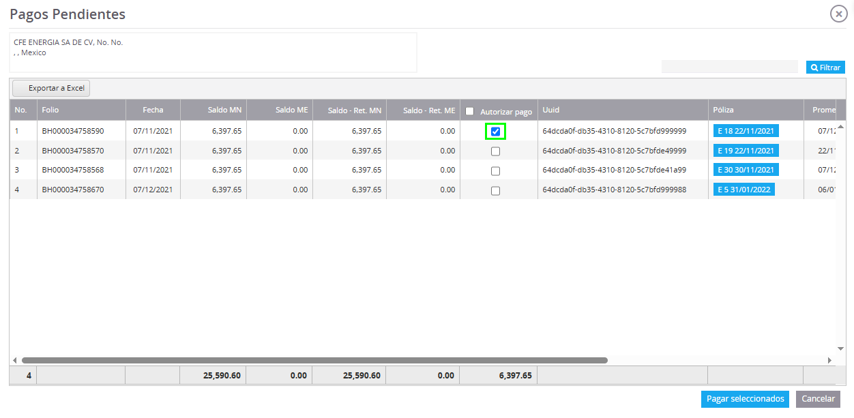The height and width of the screenshot is (418, 854).
Task: Click row number 3 cell
Action: click(x=23, y=170)
